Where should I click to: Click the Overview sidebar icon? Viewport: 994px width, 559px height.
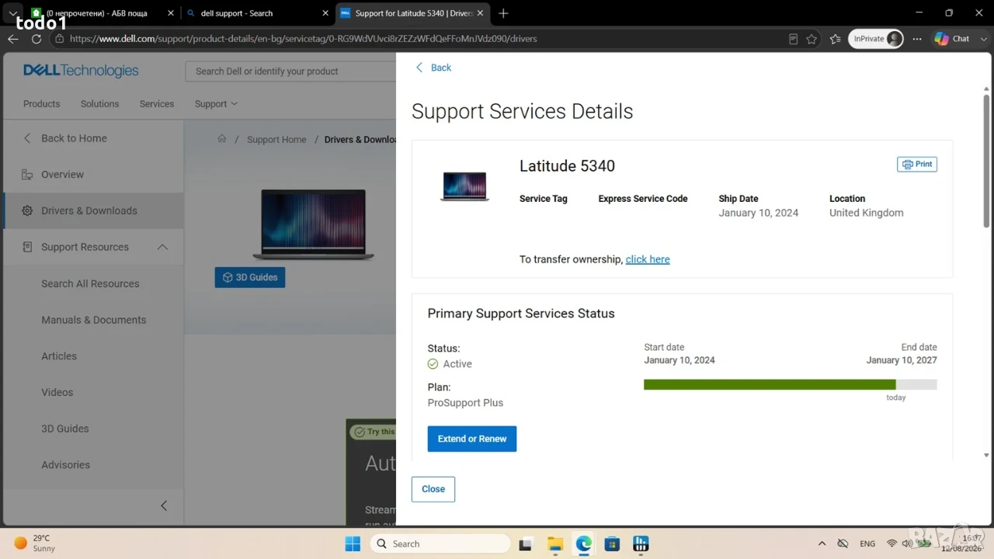pos(27,175)
